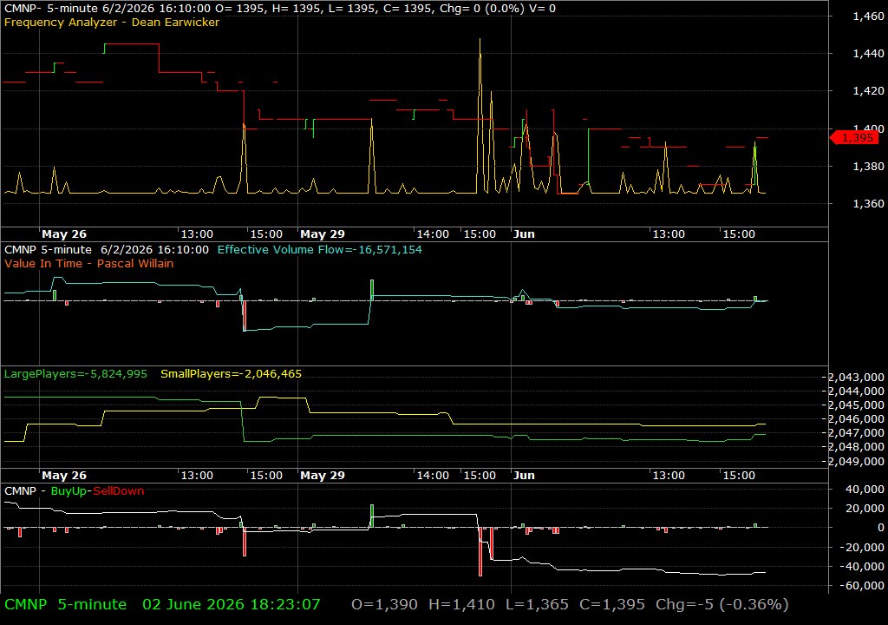Click the Jun date in the lower time axis

524,476
